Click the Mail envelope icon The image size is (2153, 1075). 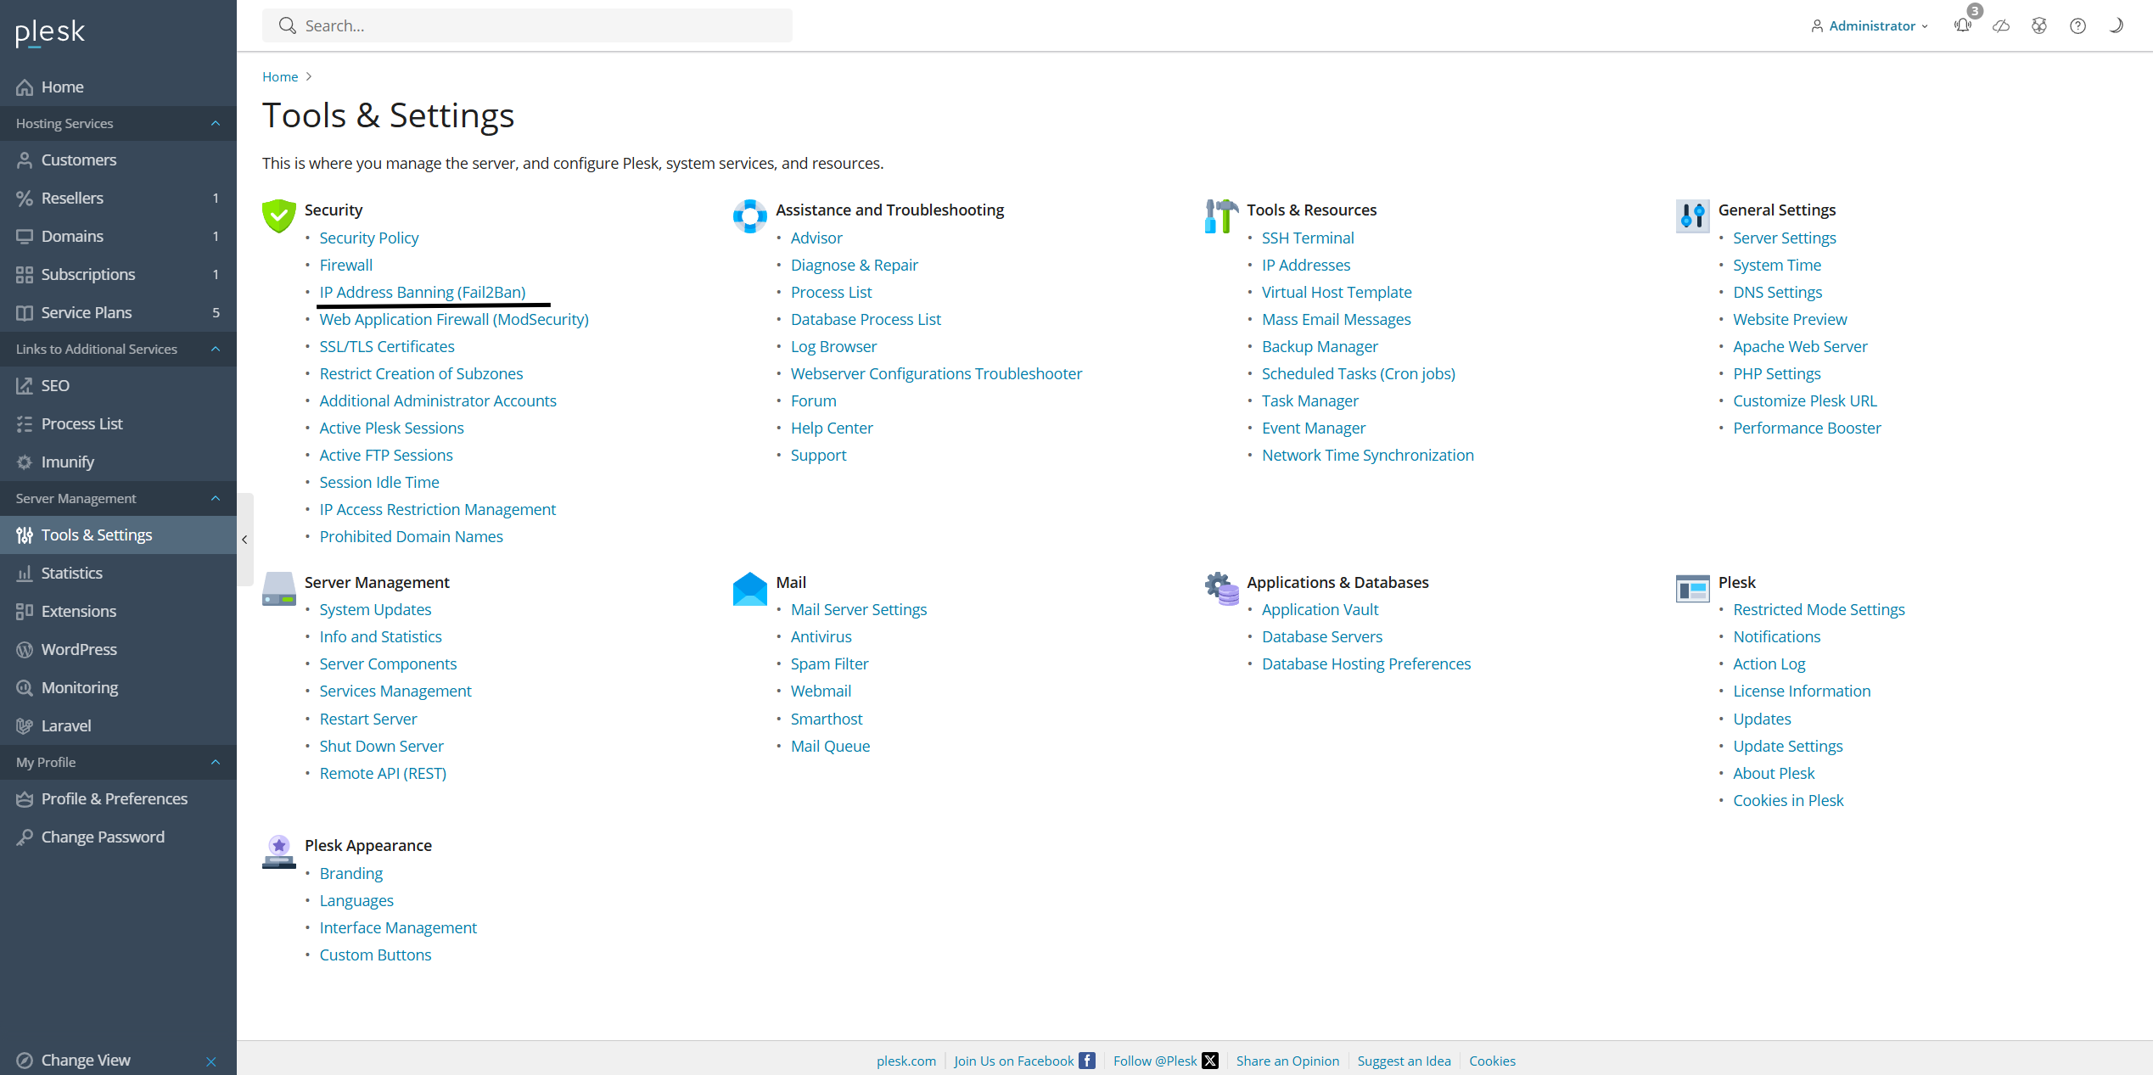(x=749, y=588)
